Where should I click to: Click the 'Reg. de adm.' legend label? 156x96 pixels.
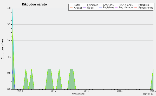pyautogui.click(x=126, y=8)
